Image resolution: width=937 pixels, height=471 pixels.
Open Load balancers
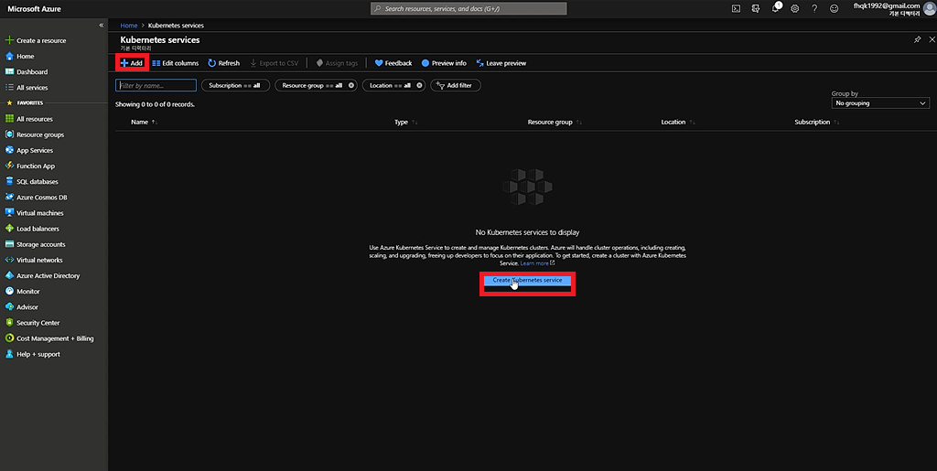38,229
